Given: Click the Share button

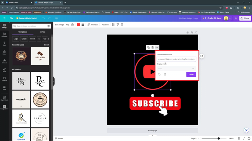Looking at the screenshot, I should pyautogui.click(x=245, y=18).
